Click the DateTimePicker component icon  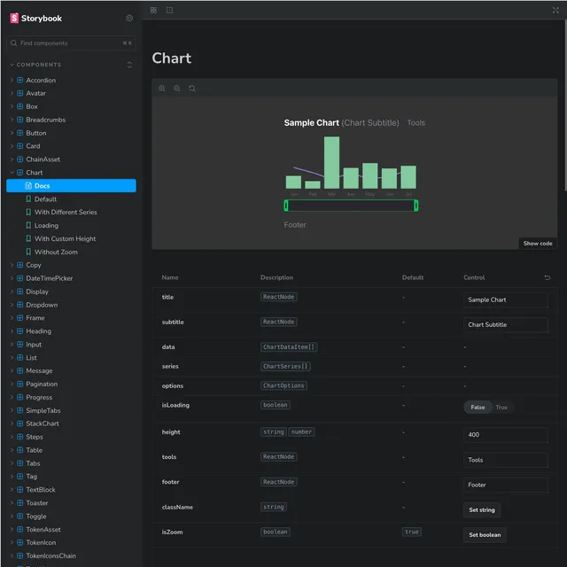tap(19, 278)
